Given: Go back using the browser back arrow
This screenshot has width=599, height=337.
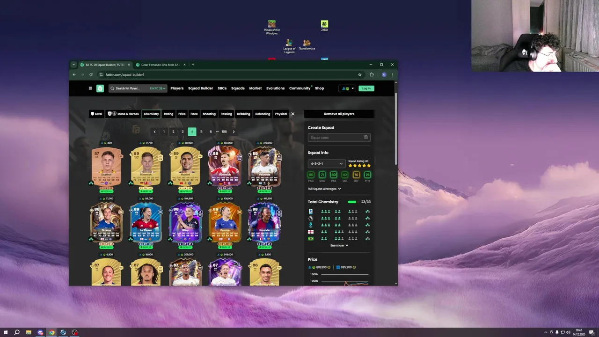Looking at the screenshot, I should point(74,74).
